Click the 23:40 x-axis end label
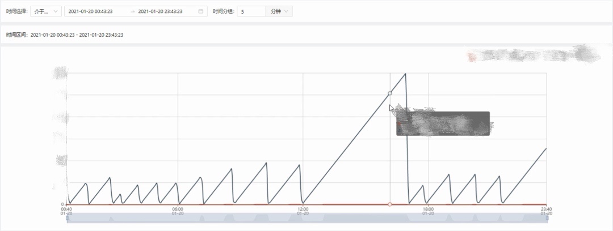 pyautogui.click(x=546, y=211)
